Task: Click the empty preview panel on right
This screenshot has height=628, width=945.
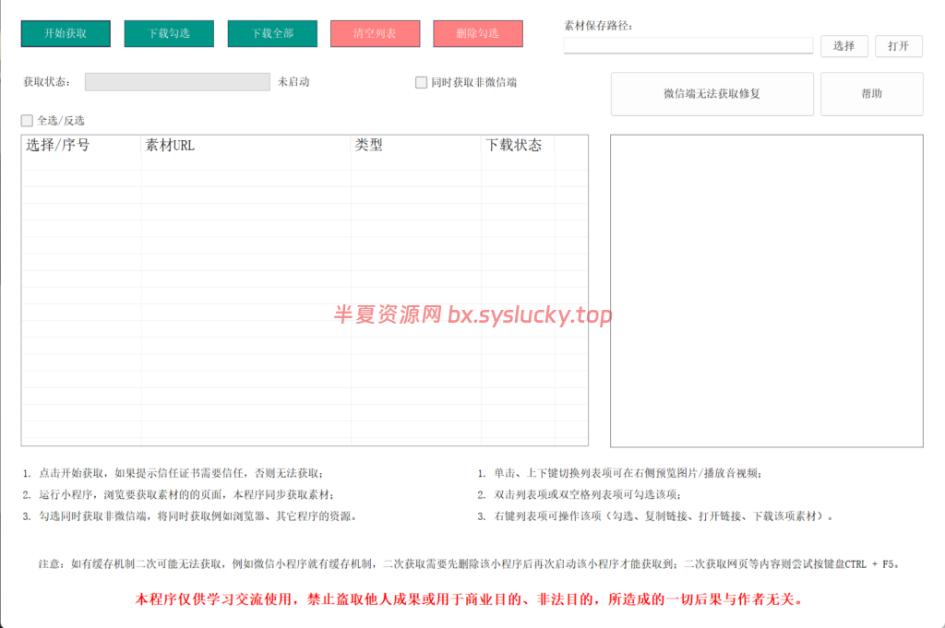Action: 767,290
